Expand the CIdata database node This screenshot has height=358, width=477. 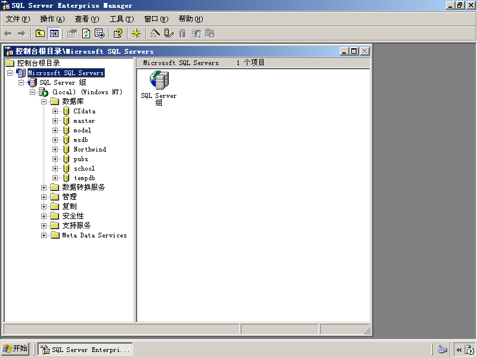pyautogui.click(x=55, y=111)
